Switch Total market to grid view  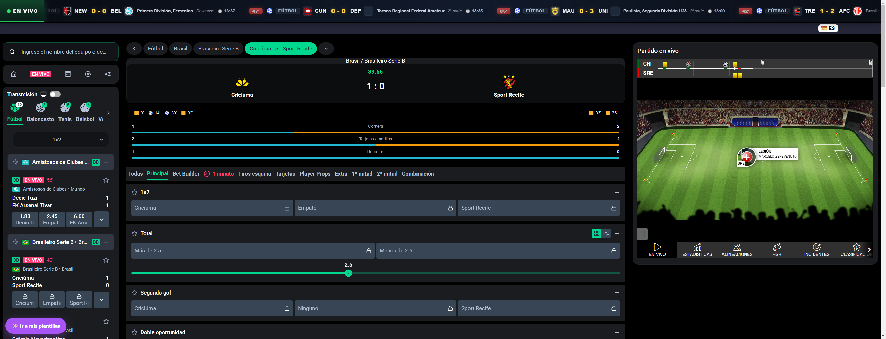point(597,234)
